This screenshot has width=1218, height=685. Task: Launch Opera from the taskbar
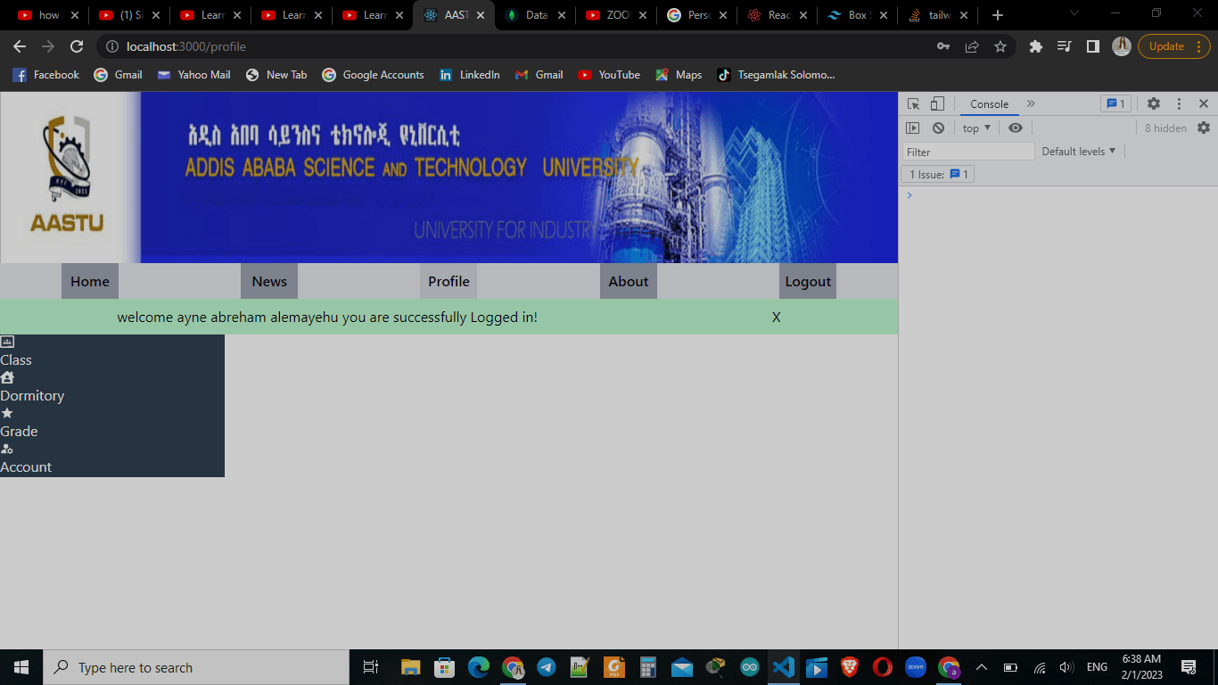tap(883, 667)
